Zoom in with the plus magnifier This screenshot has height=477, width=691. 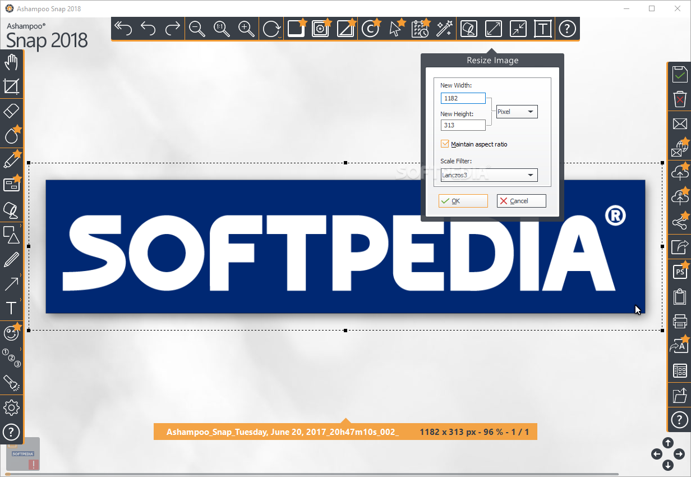pos(247,29)
